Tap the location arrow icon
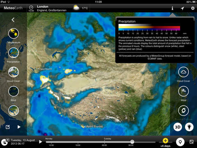 (182, 8)
